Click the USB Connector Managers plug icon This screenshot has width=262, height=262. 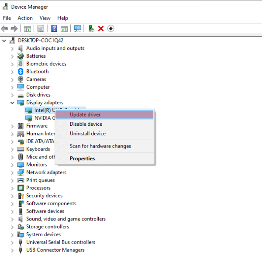tap(21, 250)
